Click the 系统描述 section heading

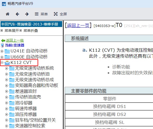(x=80, y=39)
